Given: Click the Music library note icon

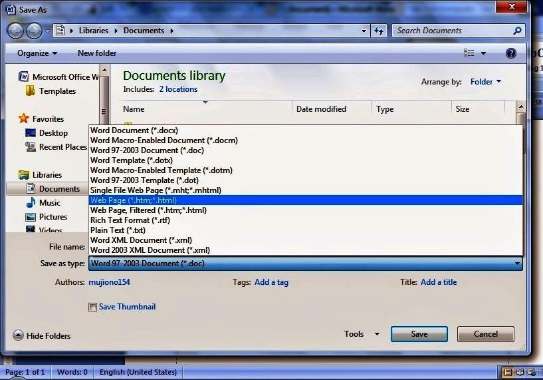Looking at the screenshot, I should pyautogui.click(x=31, y=202).
